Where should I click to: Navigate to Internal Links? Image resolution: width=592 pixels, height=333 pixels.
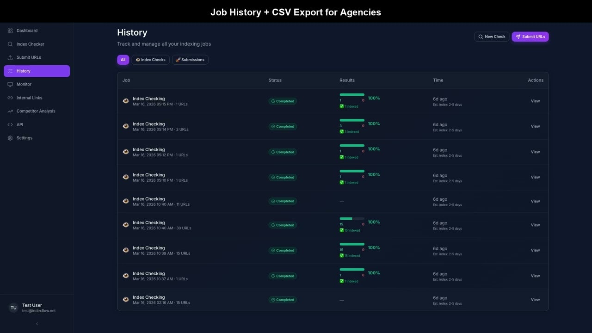click(37, 98)
